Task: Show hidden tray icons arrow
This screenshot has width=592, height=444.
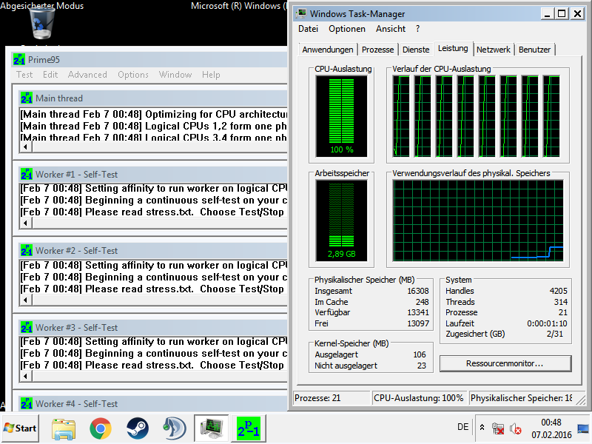Action: [482, 428]
